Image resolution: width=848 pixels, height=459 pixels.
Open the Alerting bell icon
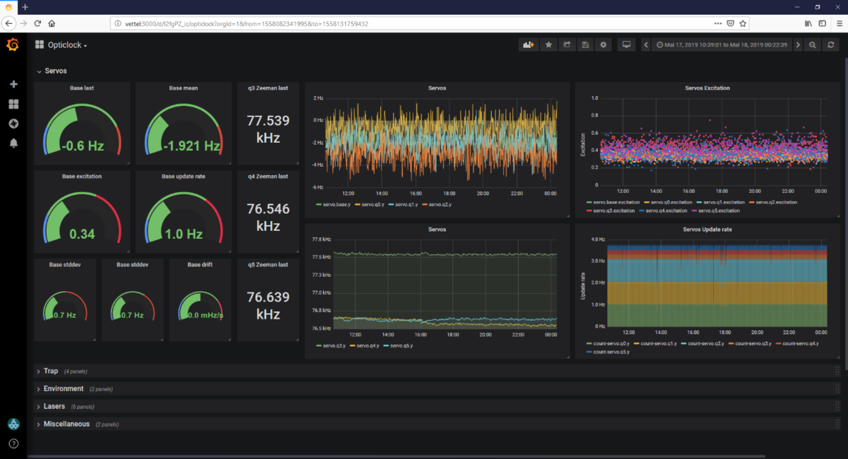(x=13, y=143)
